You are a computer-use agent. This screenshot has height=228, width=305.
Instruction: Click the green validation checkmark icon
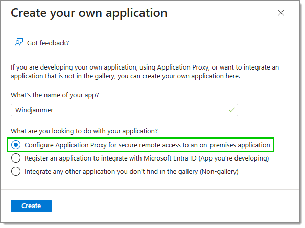click(232, 110)
